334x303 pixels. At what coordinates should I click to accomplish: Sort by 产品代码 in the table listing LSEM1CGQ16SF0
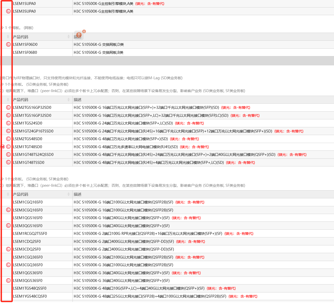click(x=69, y=194)
